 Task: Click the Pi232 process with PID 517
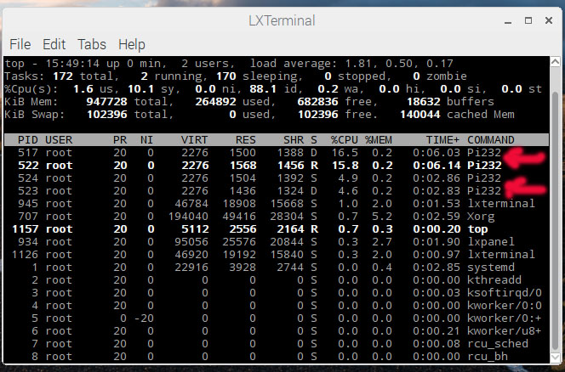[484, 152]
